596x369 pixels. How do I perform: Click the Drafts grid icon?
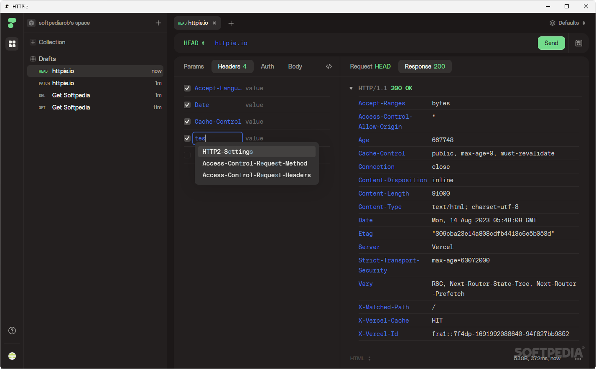(33, 59)
